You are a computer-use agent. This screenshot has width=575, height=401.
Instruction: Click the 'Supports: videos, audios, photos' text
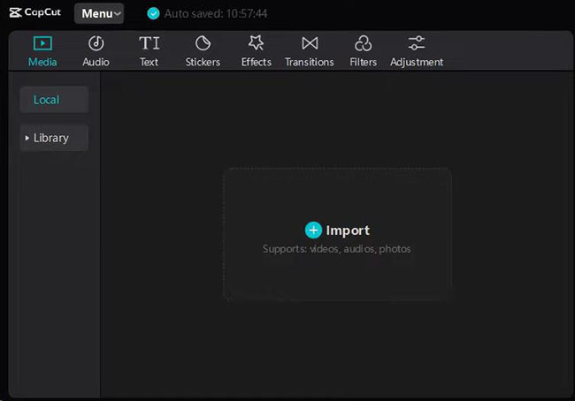click(x=336, y=249)
